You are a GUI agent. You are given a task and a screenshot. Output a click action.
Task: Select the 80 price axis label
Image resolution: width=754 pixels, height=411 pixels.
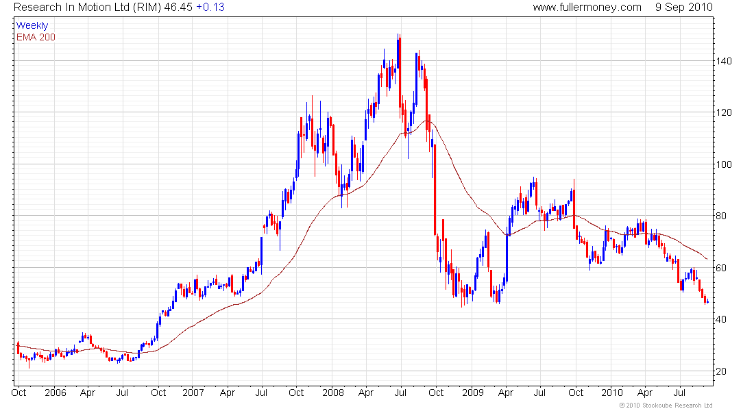click(721, 216)
